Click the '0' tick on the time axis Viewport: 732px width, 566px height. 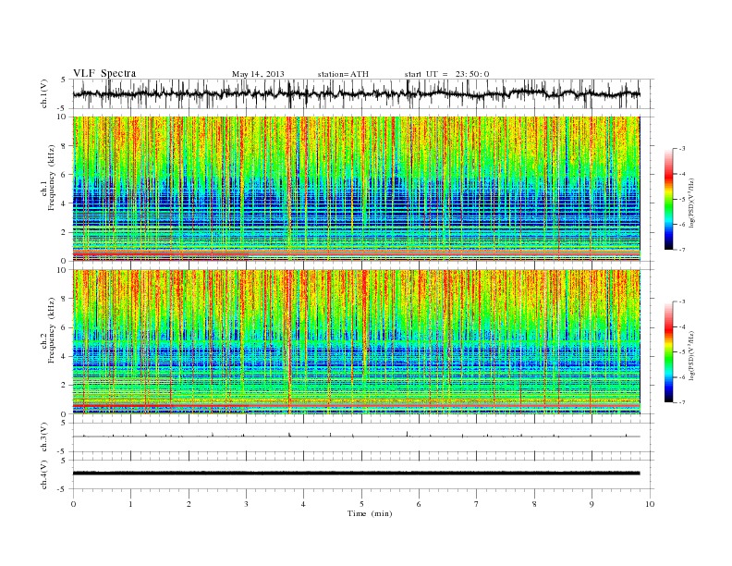pos(73,504)
